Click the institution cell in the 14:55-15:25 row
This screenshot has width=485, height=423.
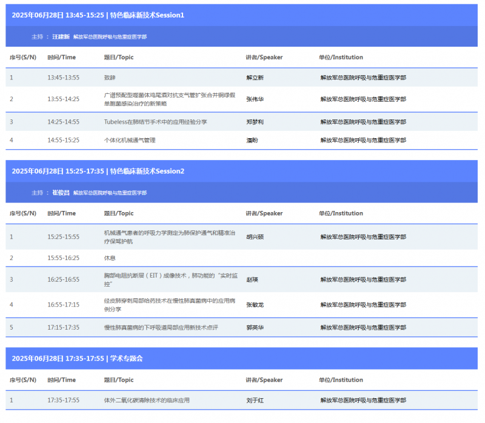pyautogui.click(x=363, y=141)
